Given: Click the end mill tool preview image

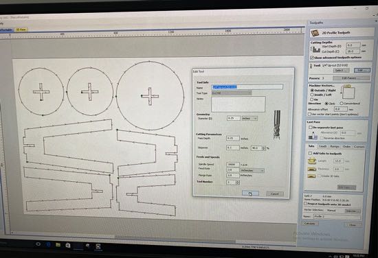Looking at the screenshot, I should [277, 124].
